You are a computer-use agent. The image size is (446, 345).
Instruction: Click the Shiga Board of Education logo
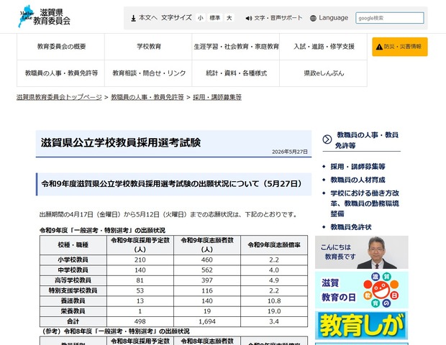coord(45,17)
